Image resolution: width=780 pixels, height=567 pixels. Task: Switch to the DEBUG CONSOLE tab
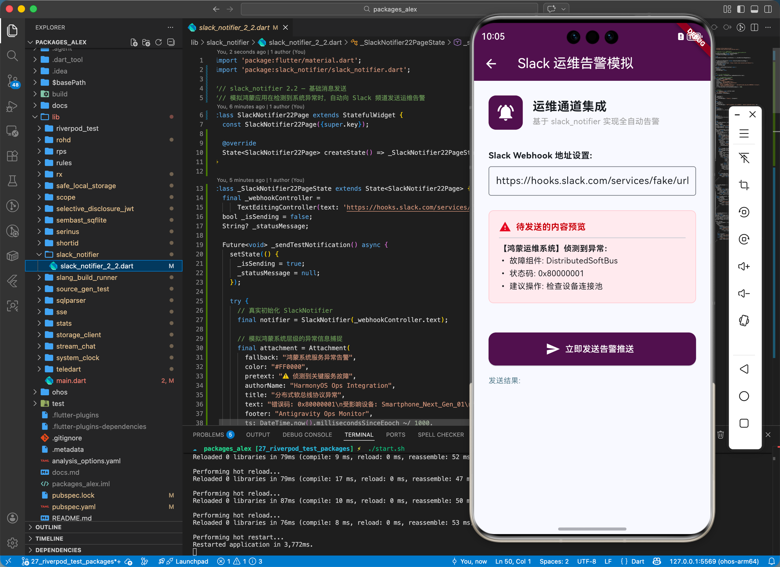[307, 435]
